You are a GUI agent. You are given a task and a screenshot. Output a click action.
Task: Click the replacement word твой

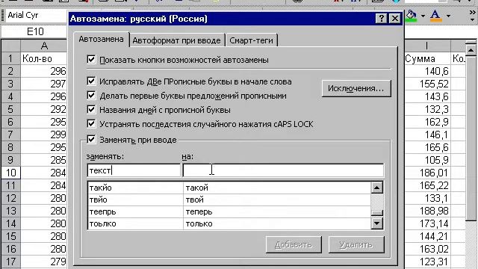coord(194,200)
